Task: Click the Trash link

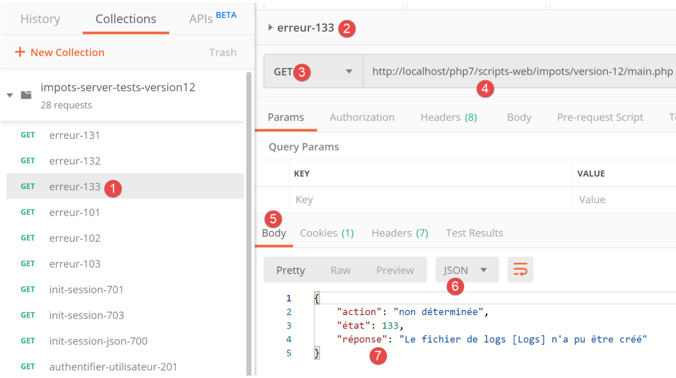Action: pos(222,53)
